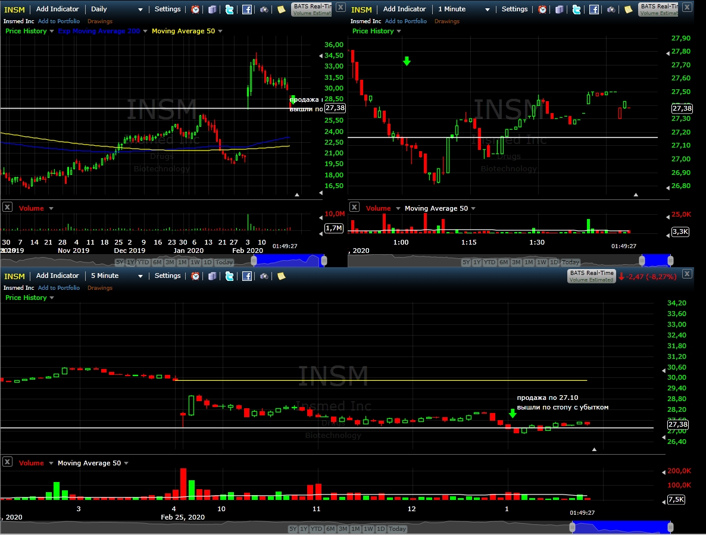Open the yellow notes icon in 1 Minute chart
This screenshot has width=706, height=535.
click(x=629, y=10)
